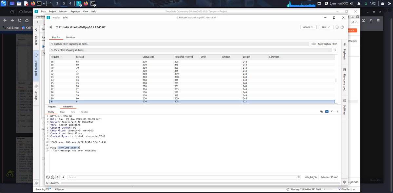
Task: Sort by the Payload column header
Action: pyautogui.click(x=108, y=57)
